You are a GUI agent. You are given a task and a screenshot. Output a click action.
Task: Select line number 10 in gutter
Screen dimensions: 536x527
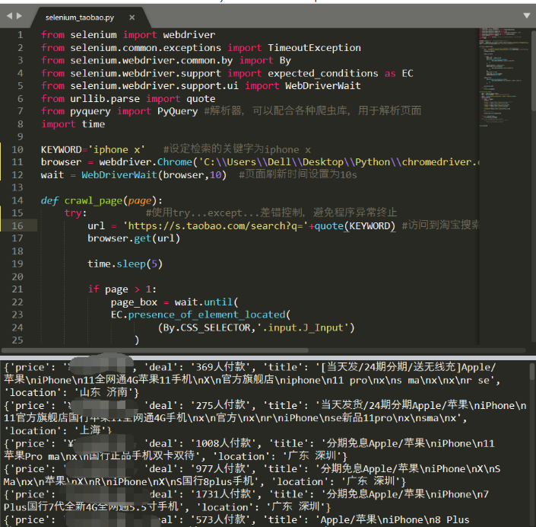17,149
